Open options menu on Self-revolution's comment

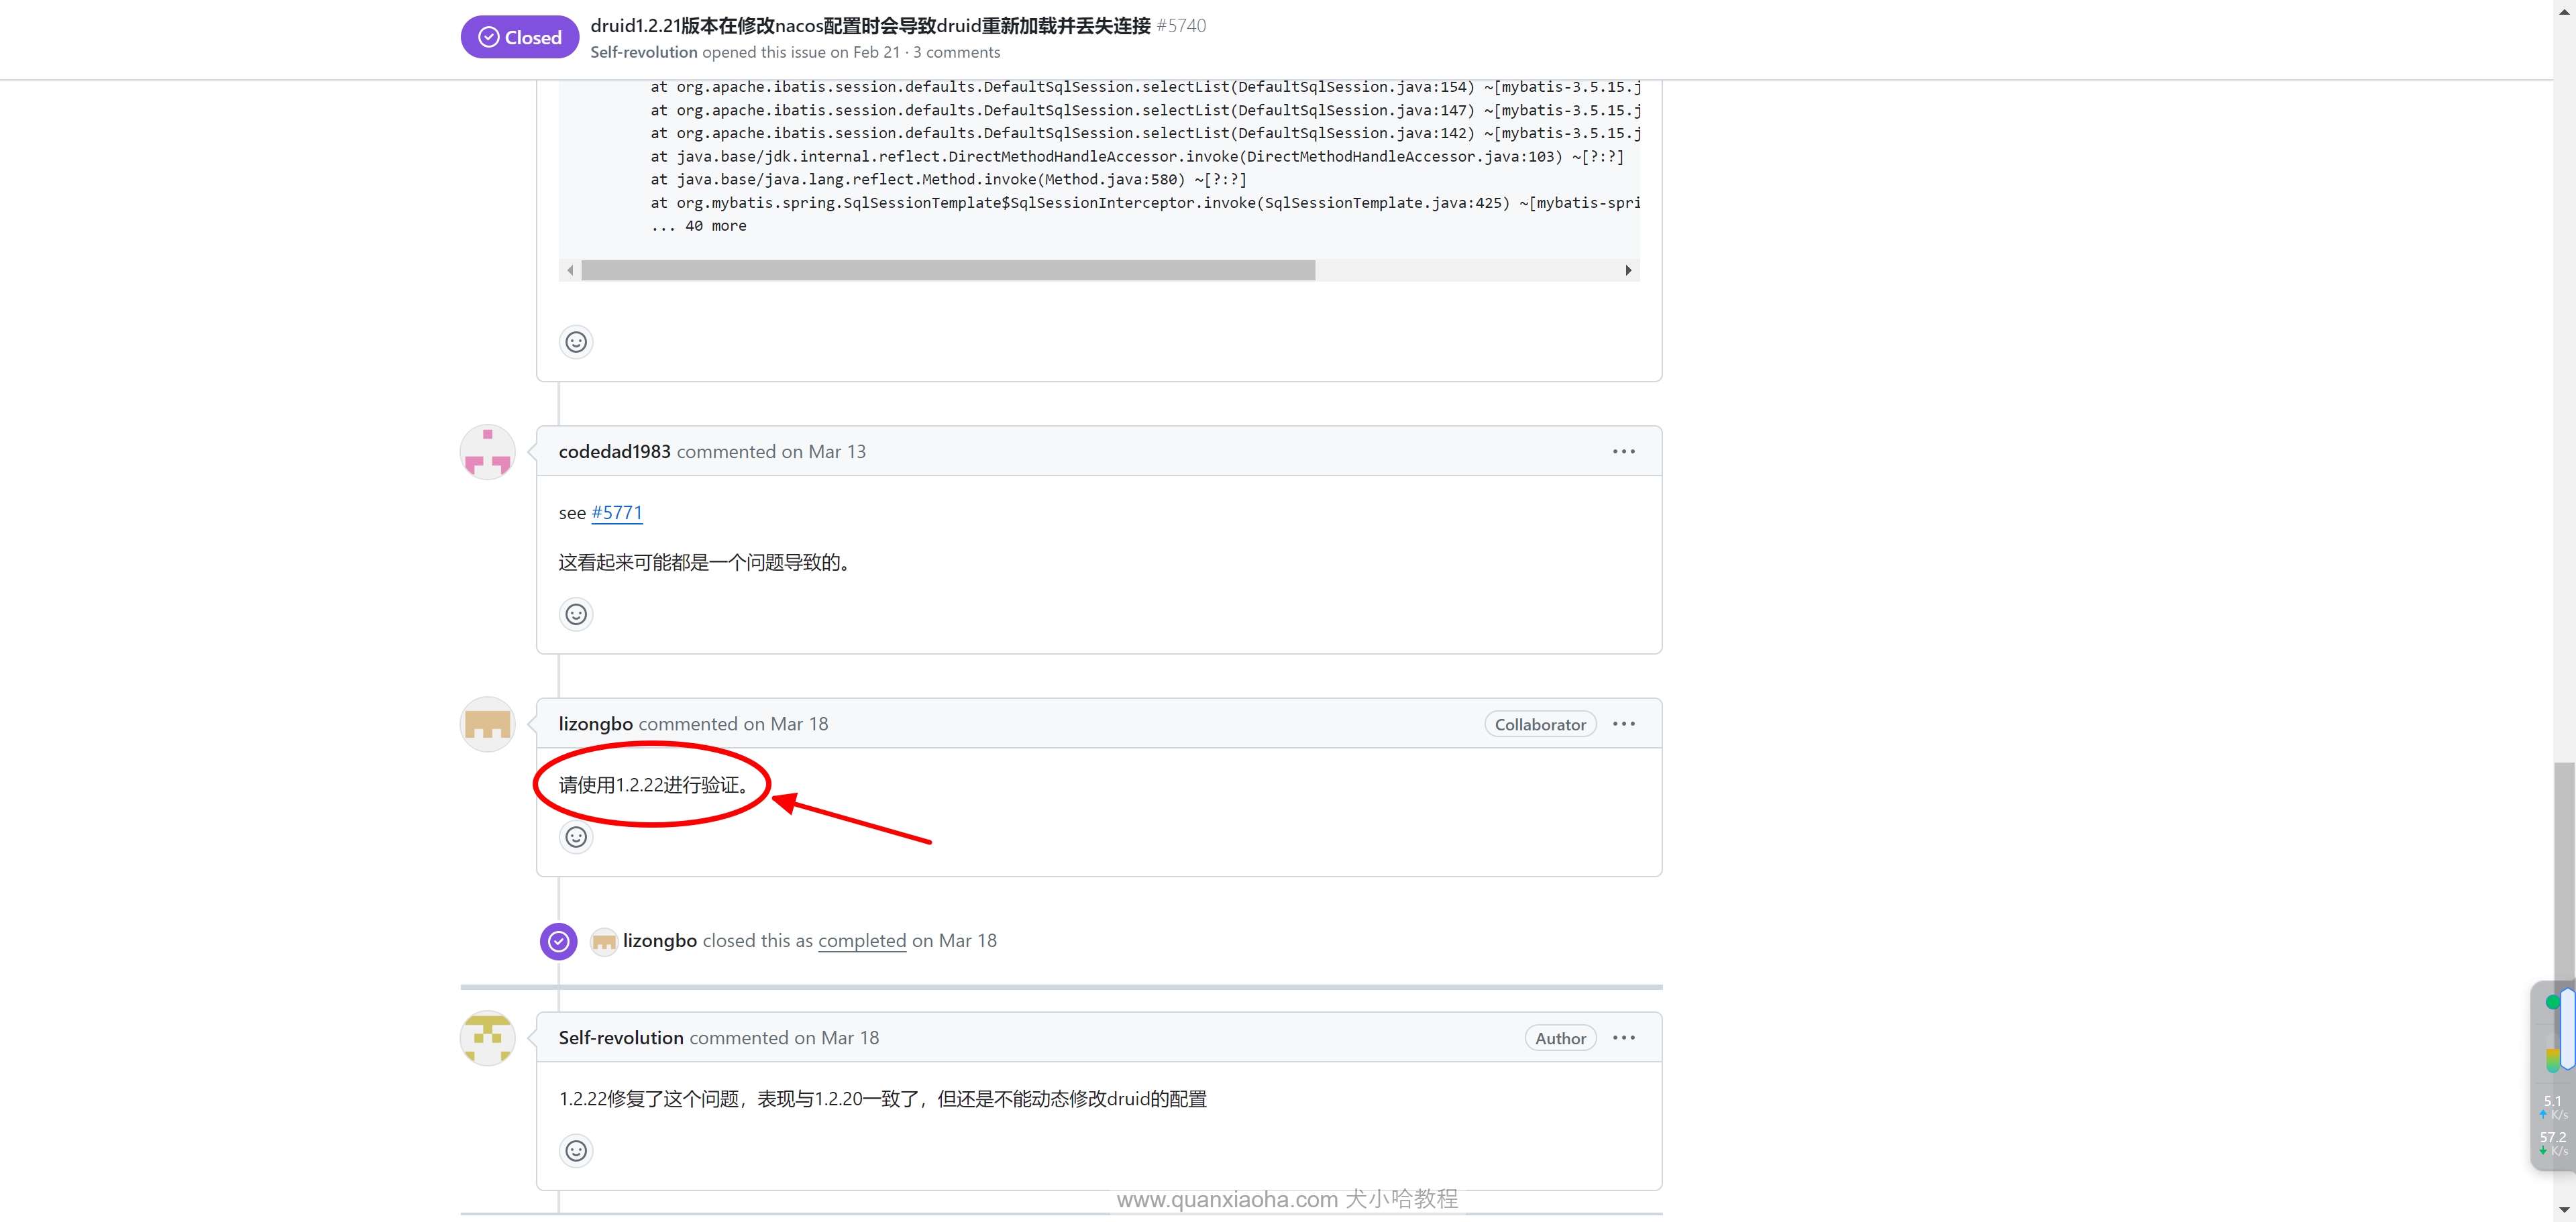pos(1623,1038)
